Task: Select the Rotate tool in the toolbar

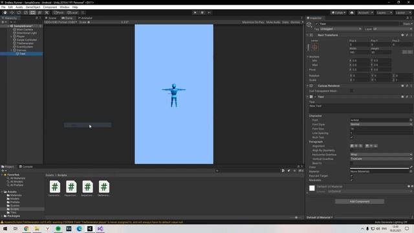Action: 19,13
